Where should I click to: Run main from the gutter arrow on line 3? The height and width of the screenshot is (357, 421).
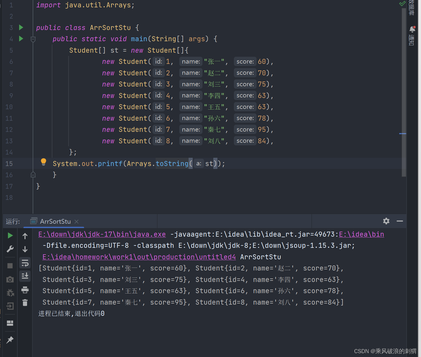pos(21,27)
